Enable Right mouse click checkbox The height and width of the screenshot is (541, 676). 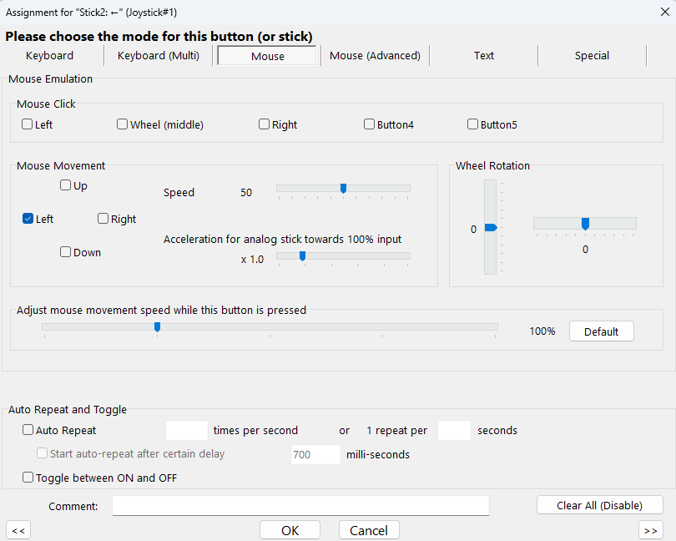[x=265, y=124]
